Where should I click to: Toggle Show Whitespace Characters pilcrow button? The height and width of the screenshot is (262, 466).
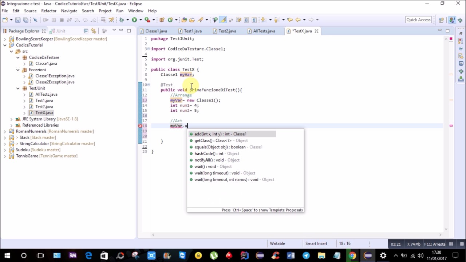tap(254, 20)
